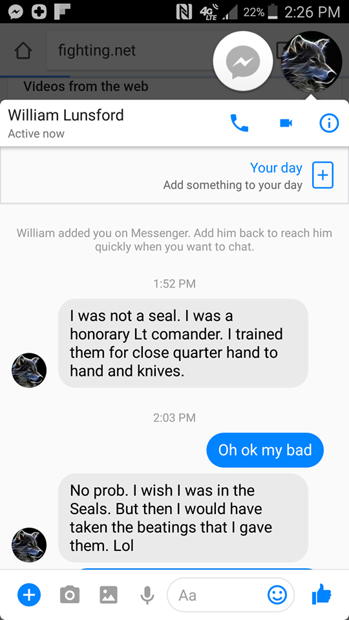The image size is (349, 620).
Task: Tap the 'Your day' link
Action: tap(276, 168)
